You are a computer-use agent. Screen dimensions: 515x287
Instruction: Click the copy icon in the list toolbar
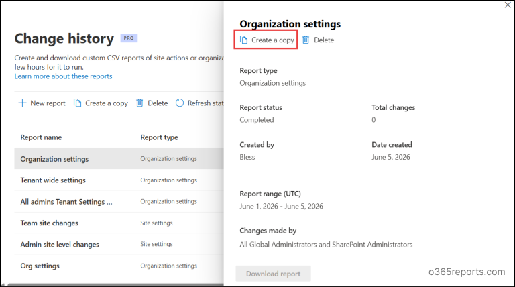point(78,103)
